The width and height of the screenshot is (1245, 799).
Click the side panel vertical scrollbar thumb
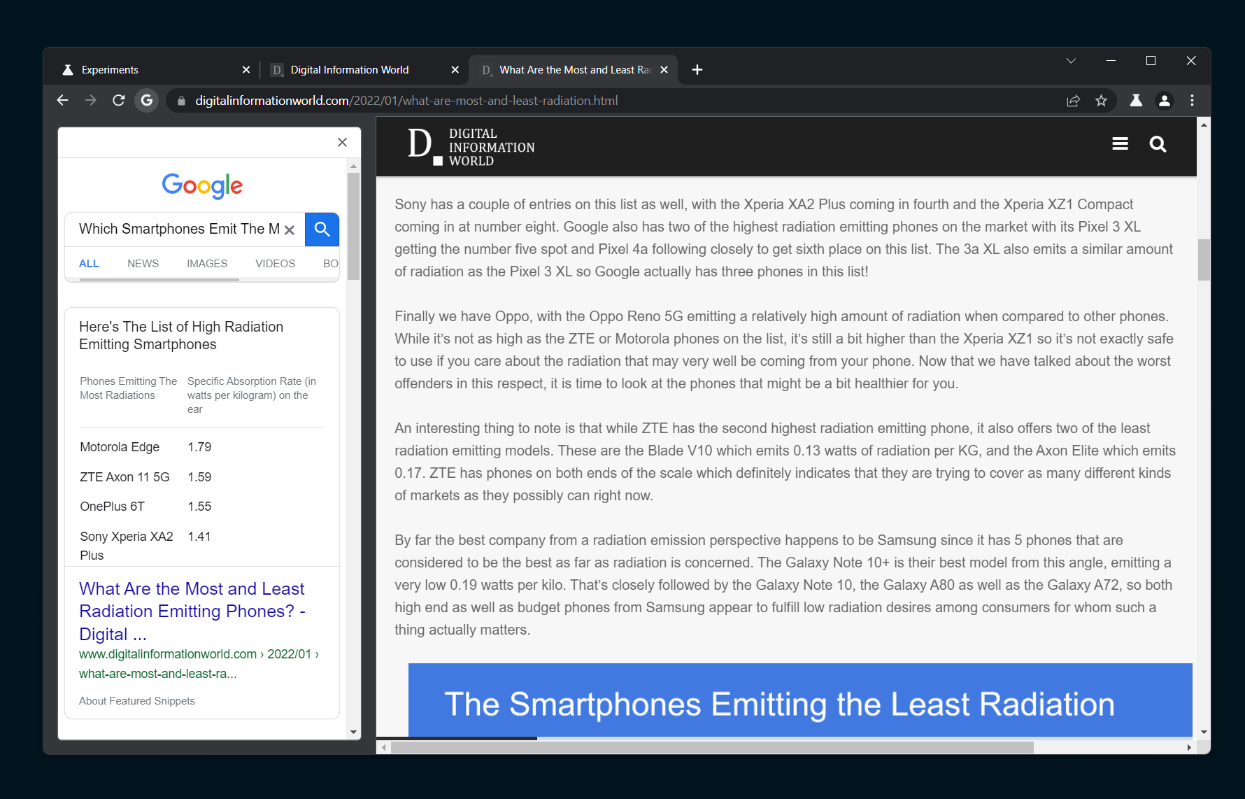click(353, 225)
